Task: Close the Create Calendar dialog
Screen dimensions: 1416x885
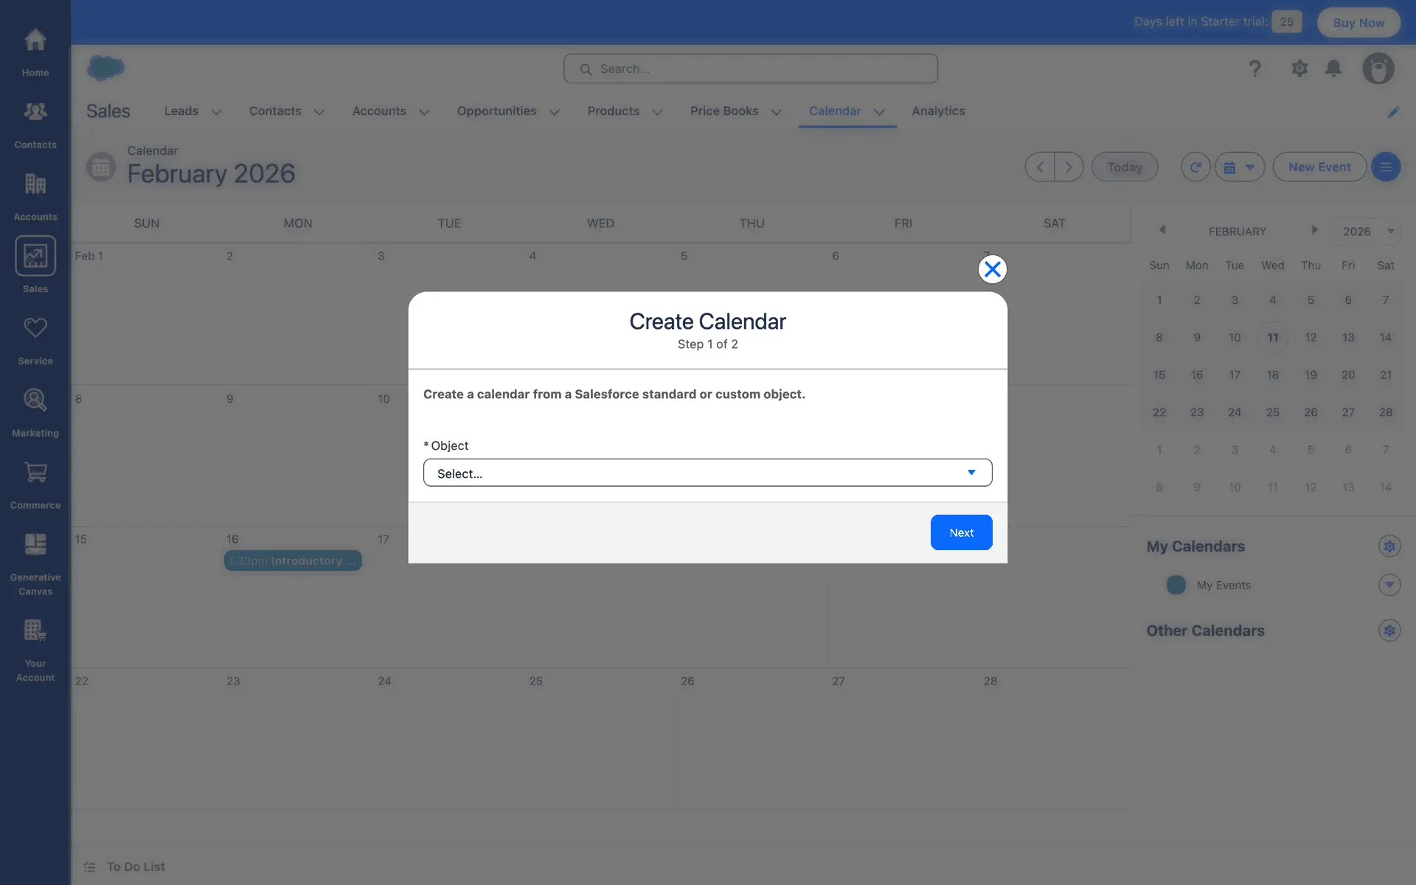Action: coord(992,269)
